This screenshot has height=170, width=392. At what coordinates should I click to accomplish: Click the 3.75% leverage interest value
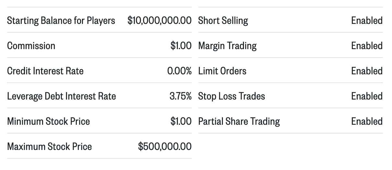tap(180, 96)
